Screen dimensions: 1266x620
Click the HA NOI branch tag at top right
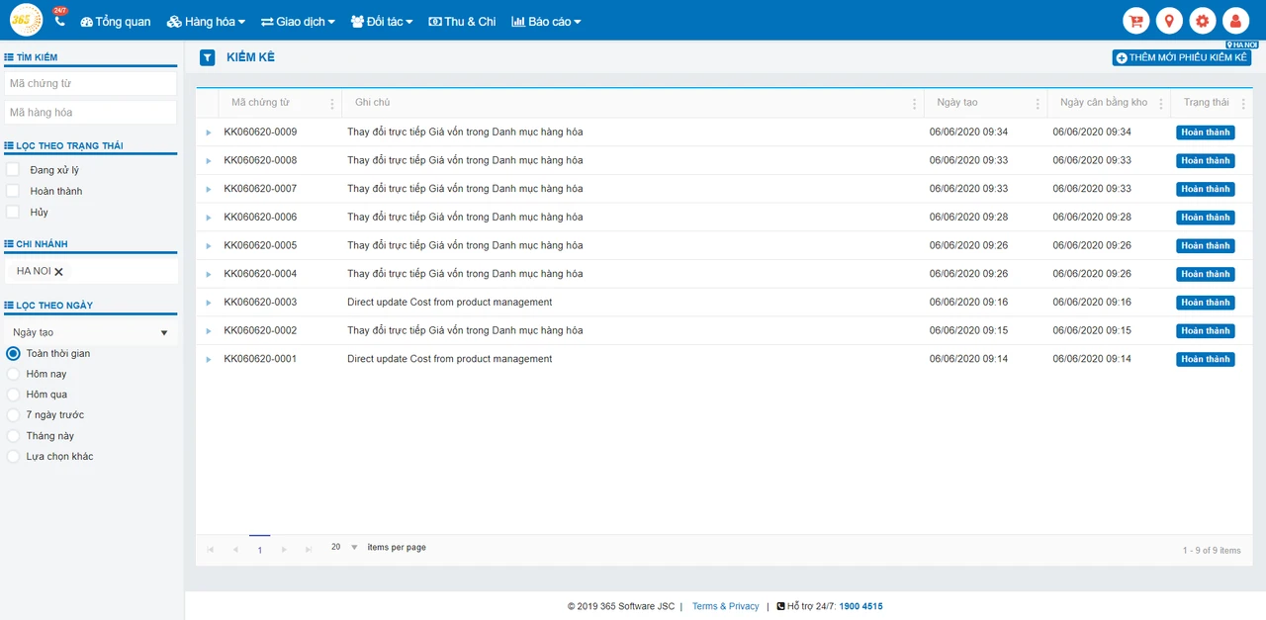(1241, 45)
